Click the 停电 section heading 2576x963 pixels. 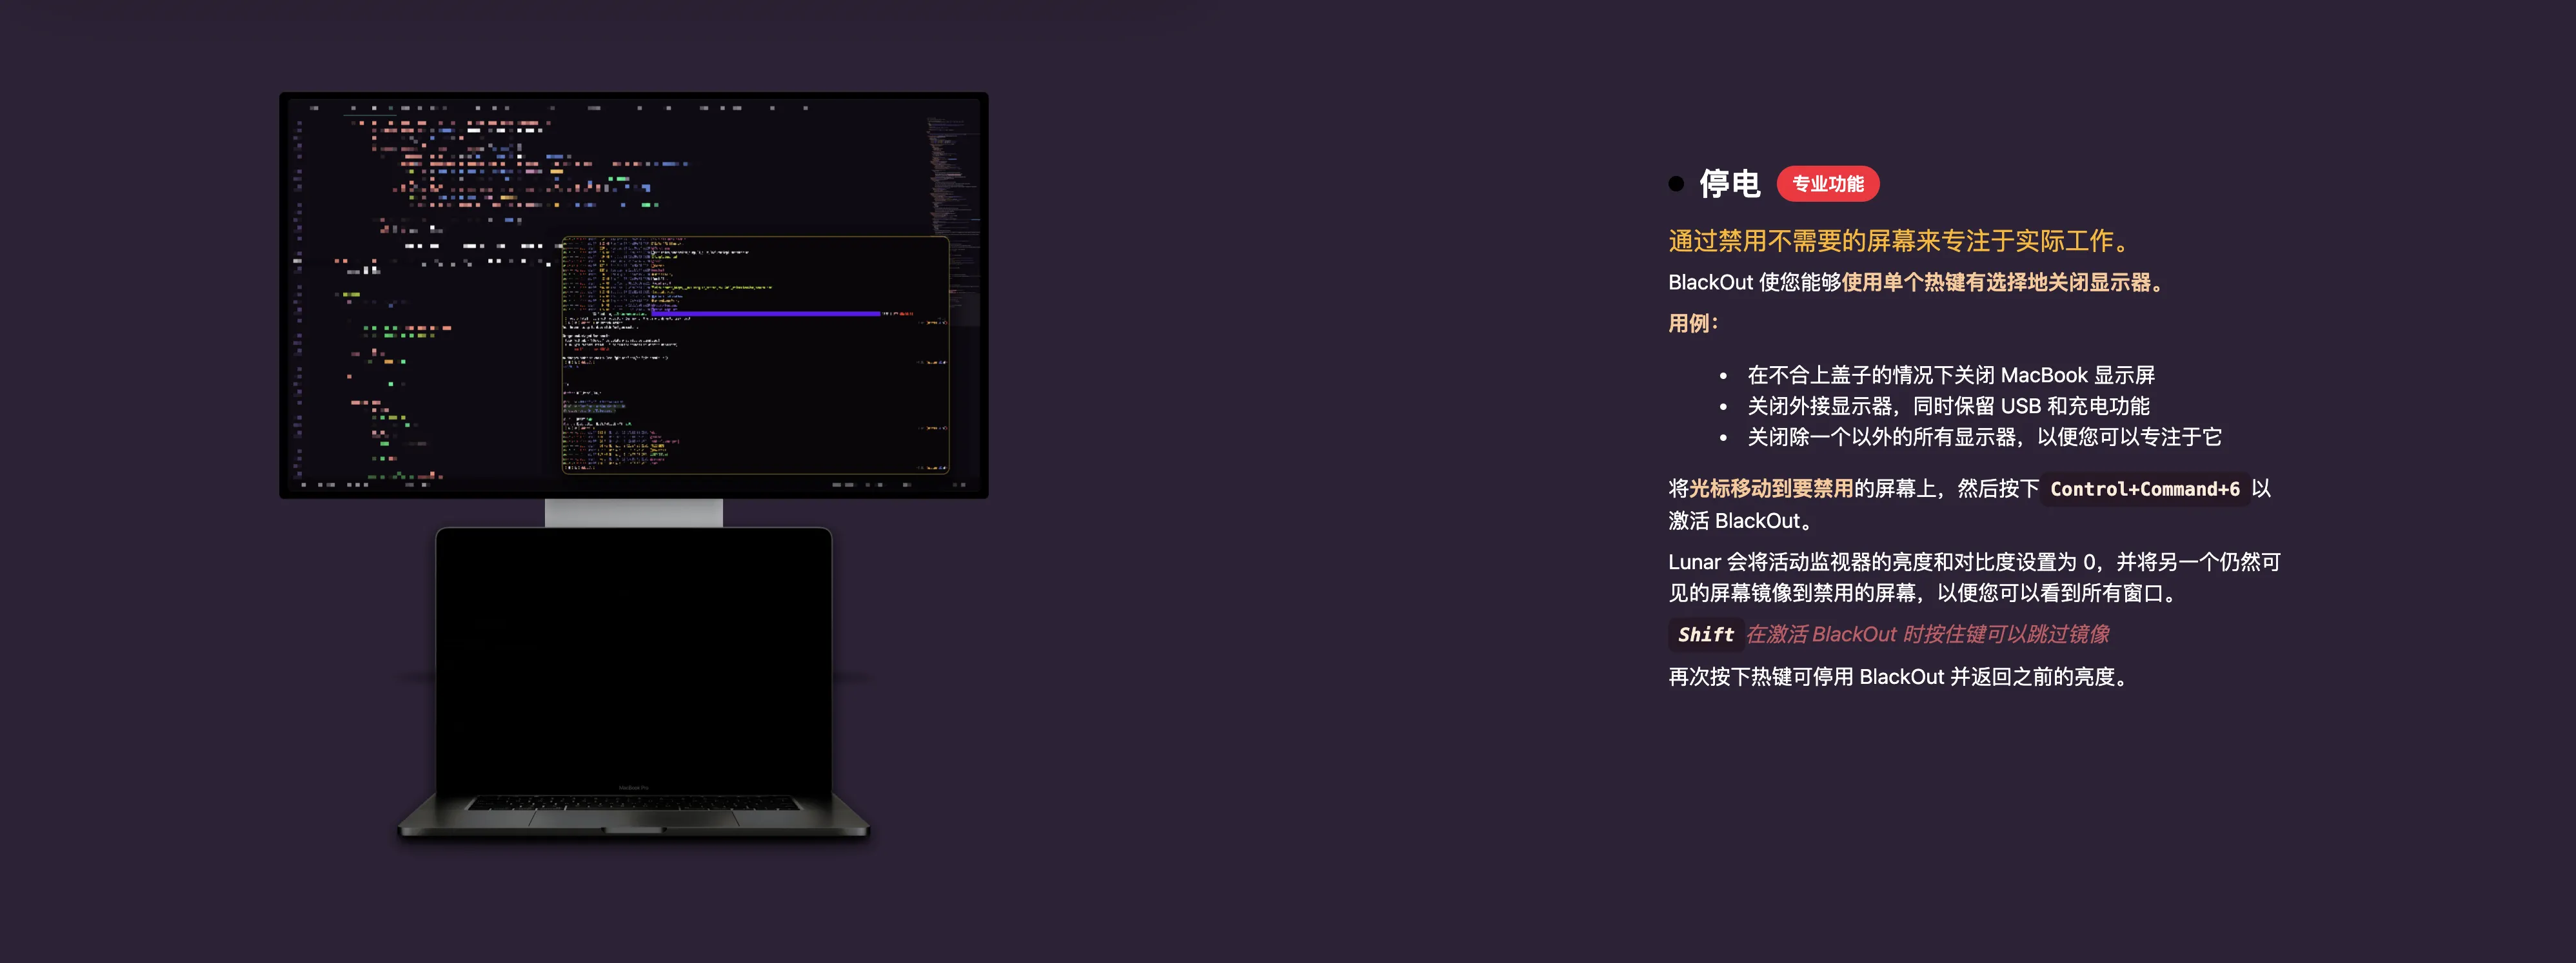click(1729, 184)
